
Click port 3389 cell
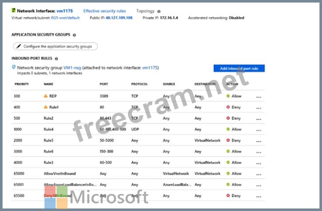pos(104,96)
